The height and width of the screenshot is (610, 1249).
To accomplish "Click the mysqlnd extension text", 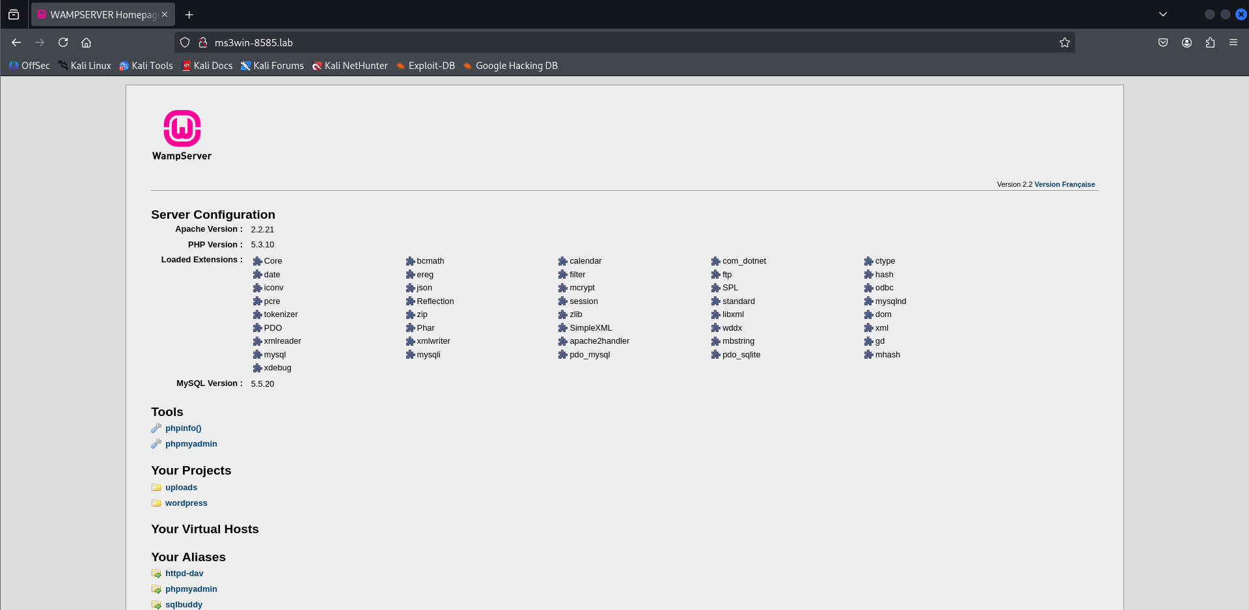I will pyautogui.click(x=890, y=301).
